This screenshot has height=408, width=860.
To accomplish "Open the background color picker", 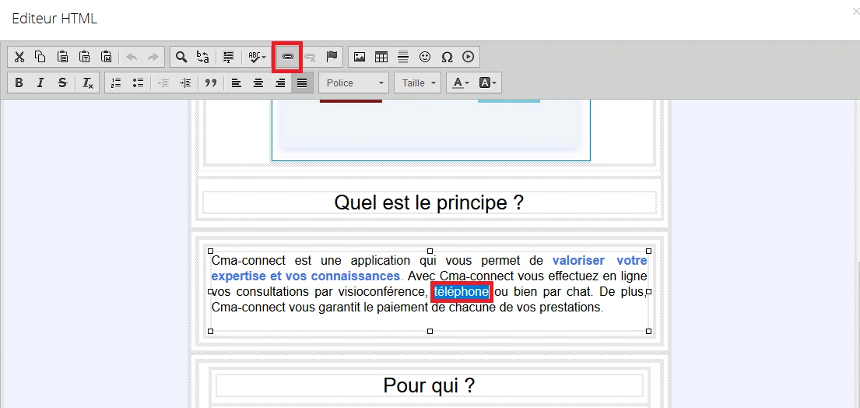I will click(488, 83).
